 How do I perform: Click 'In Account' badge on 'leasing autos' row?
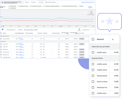(82, 50)
